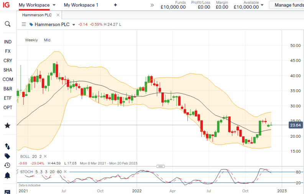Screen dimensions: 304x194
Task: Remove the BOLL 20 2 indicator
Action: [x=45, y=156]
